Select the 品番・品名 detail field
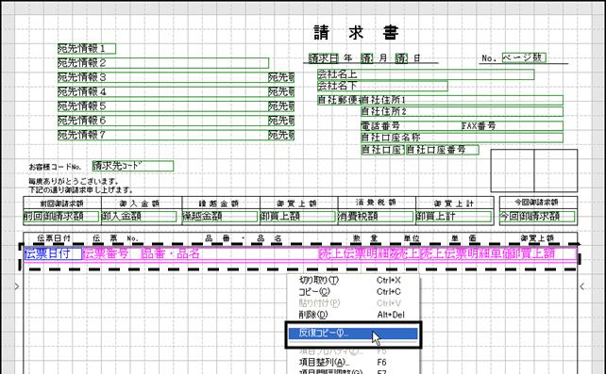The width and height of the screenshot is (606, 374). (171, 253)
